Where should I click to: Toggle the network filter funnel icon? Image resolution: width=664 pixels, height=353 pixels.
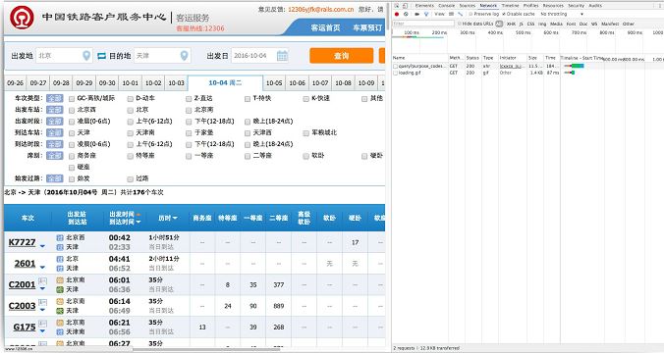pyautogui.click(x=426, y=14)
